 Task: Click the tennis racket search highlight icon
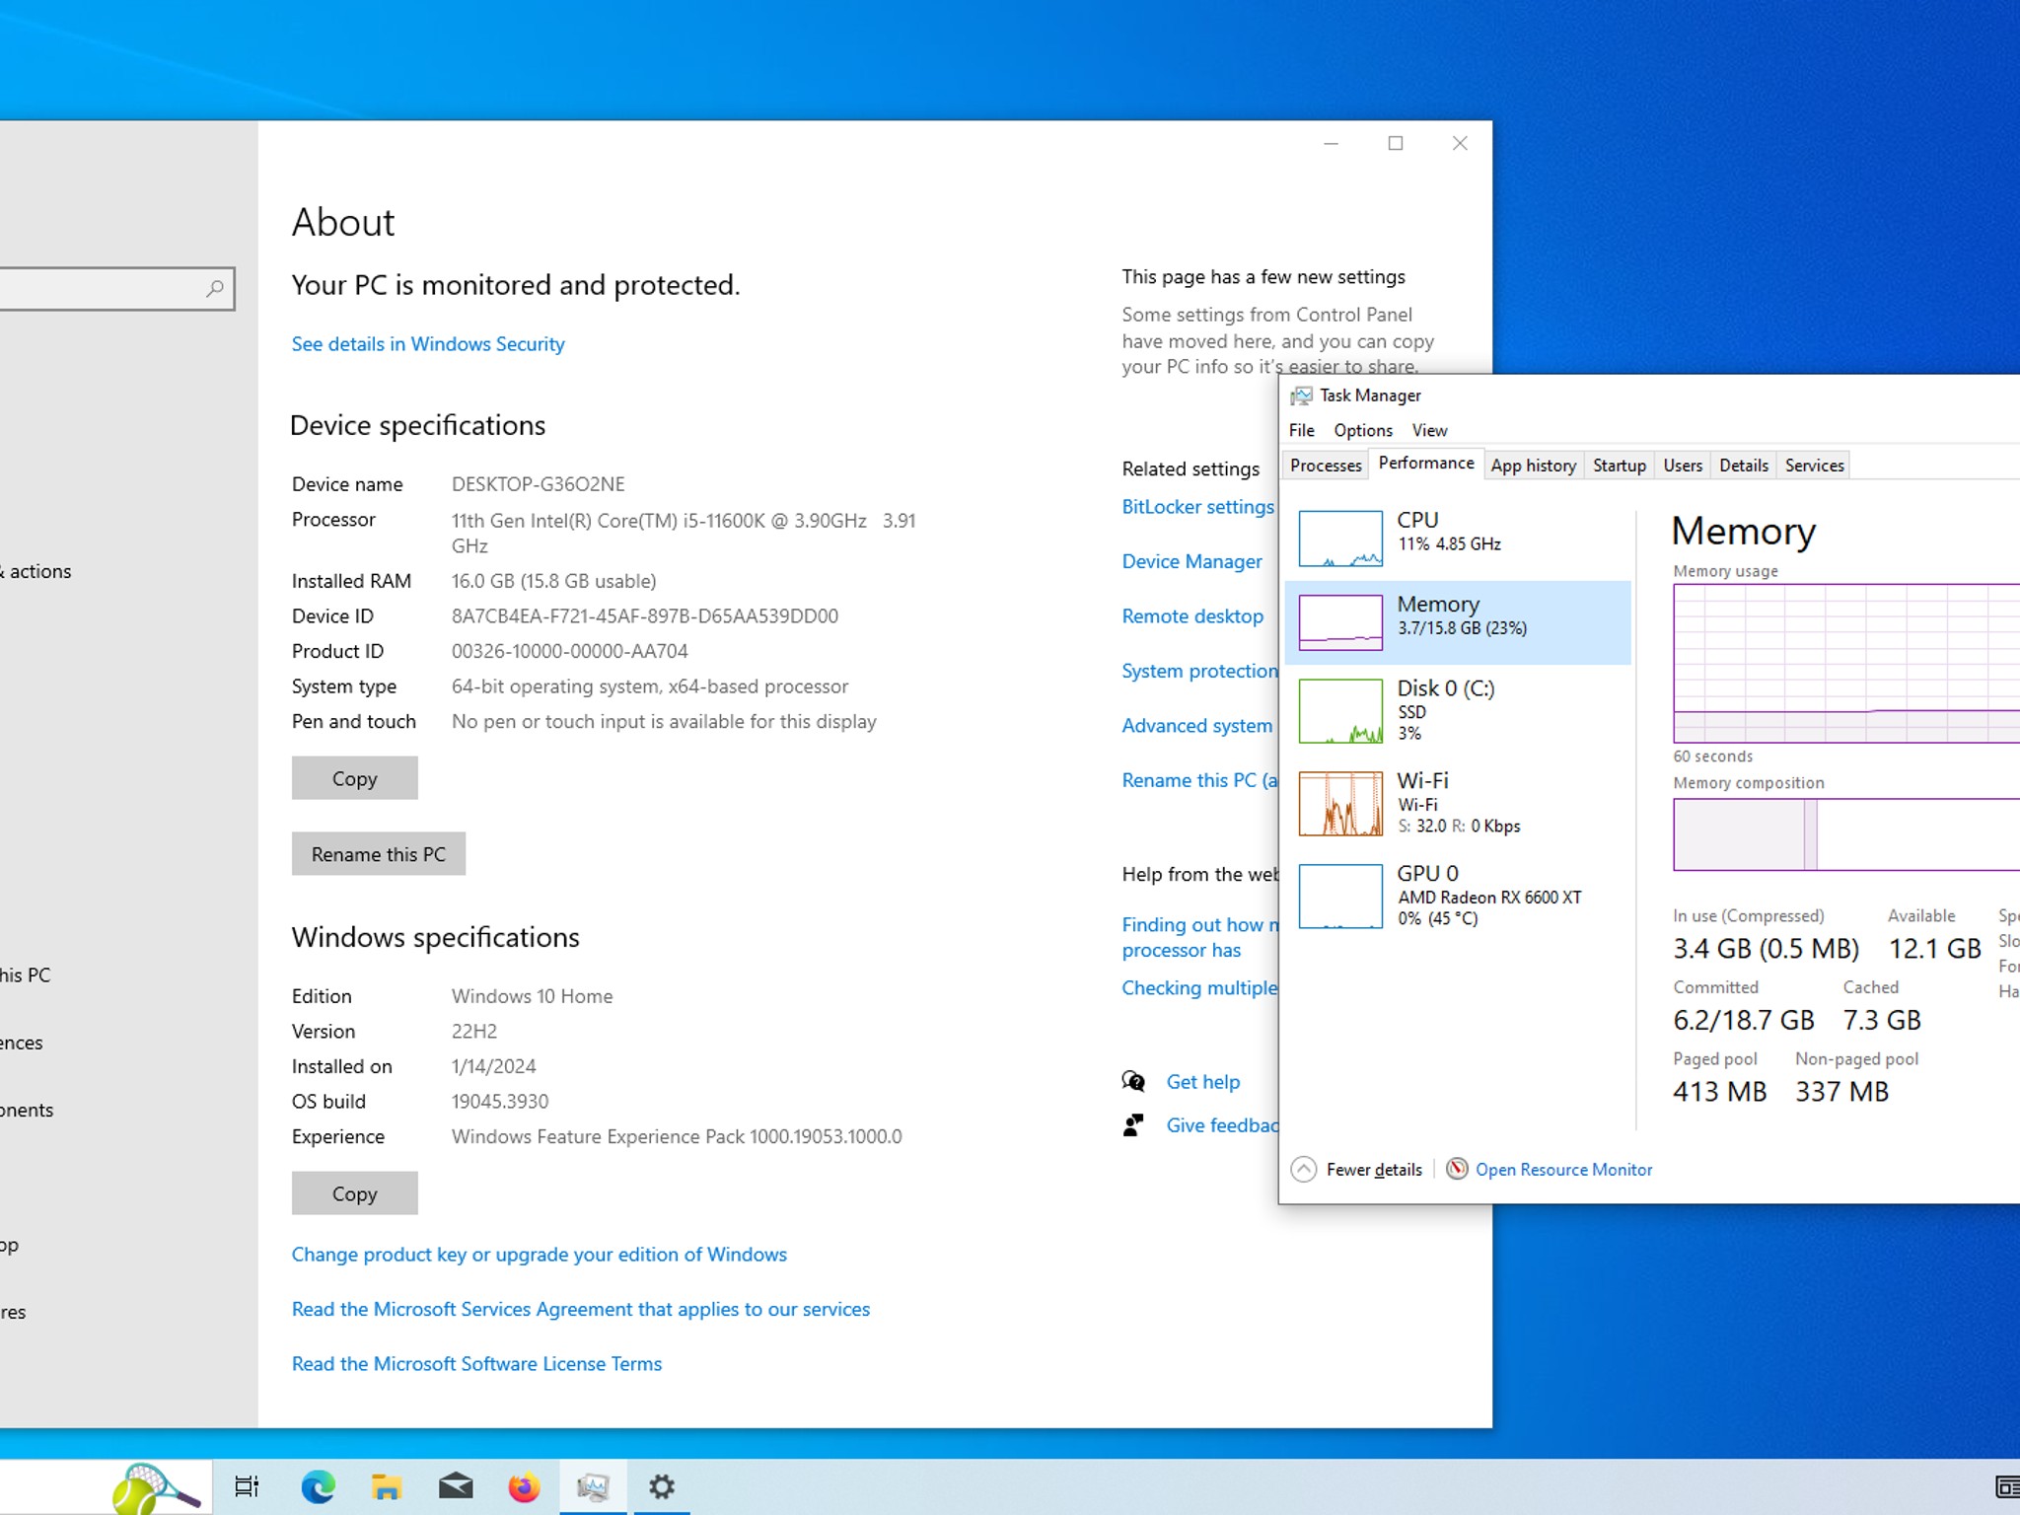(155, 1488)
